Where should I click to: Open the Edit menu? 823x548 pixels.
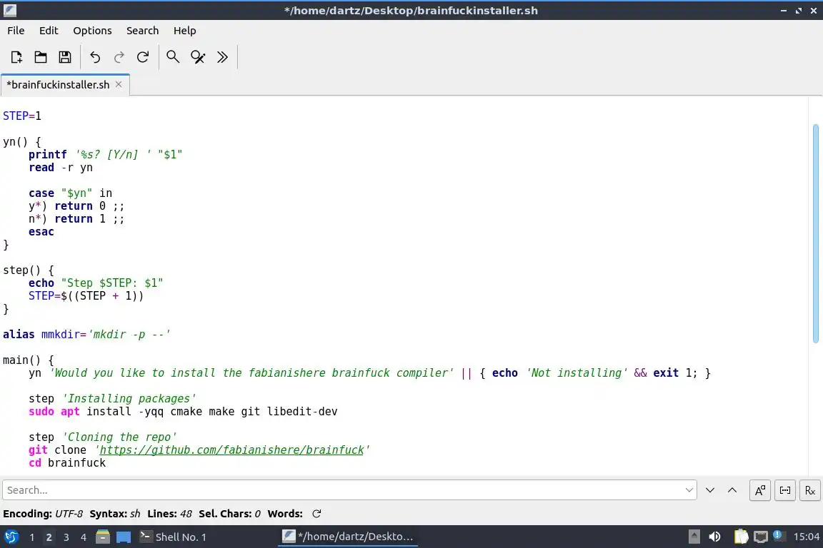pyautogui.click(x=49, y=31)
